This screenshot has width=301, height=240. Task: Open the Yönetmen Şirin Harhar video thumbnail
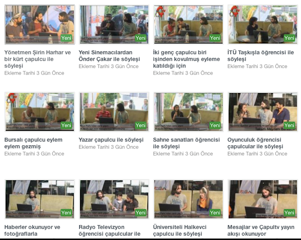pyautogui.click(x=40, y=25)
